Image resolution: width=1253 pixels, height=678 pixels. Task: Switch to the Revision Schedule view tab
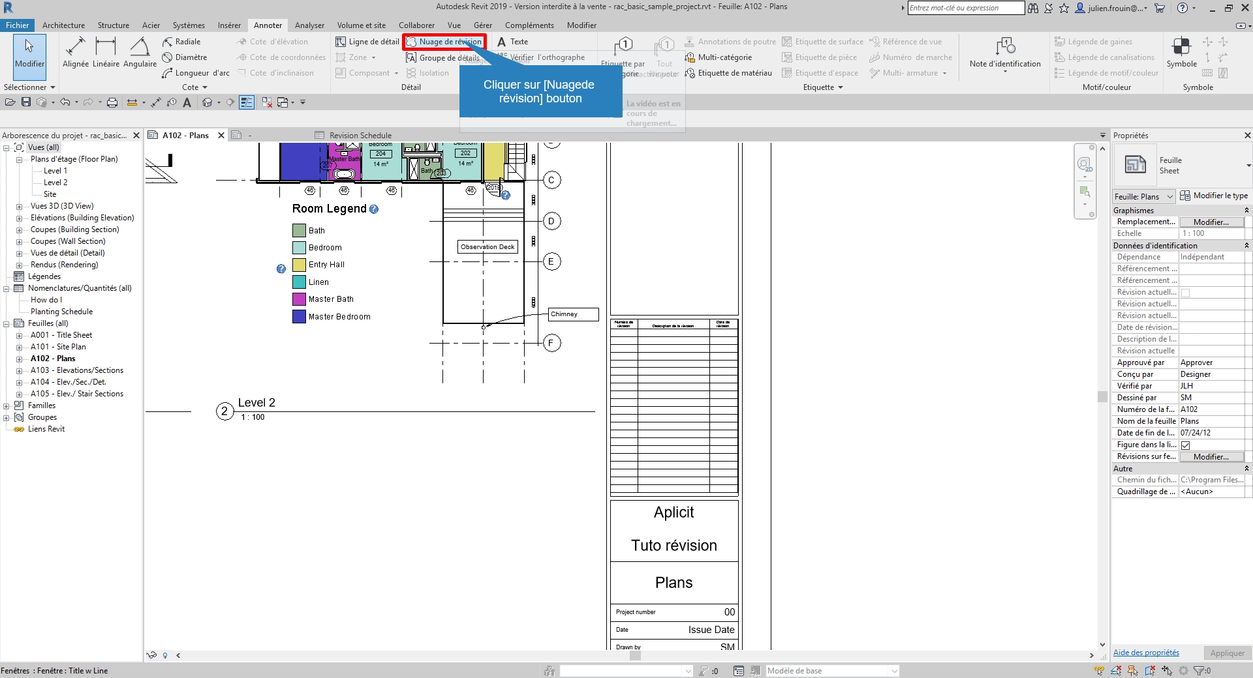[x=360, y=136]
